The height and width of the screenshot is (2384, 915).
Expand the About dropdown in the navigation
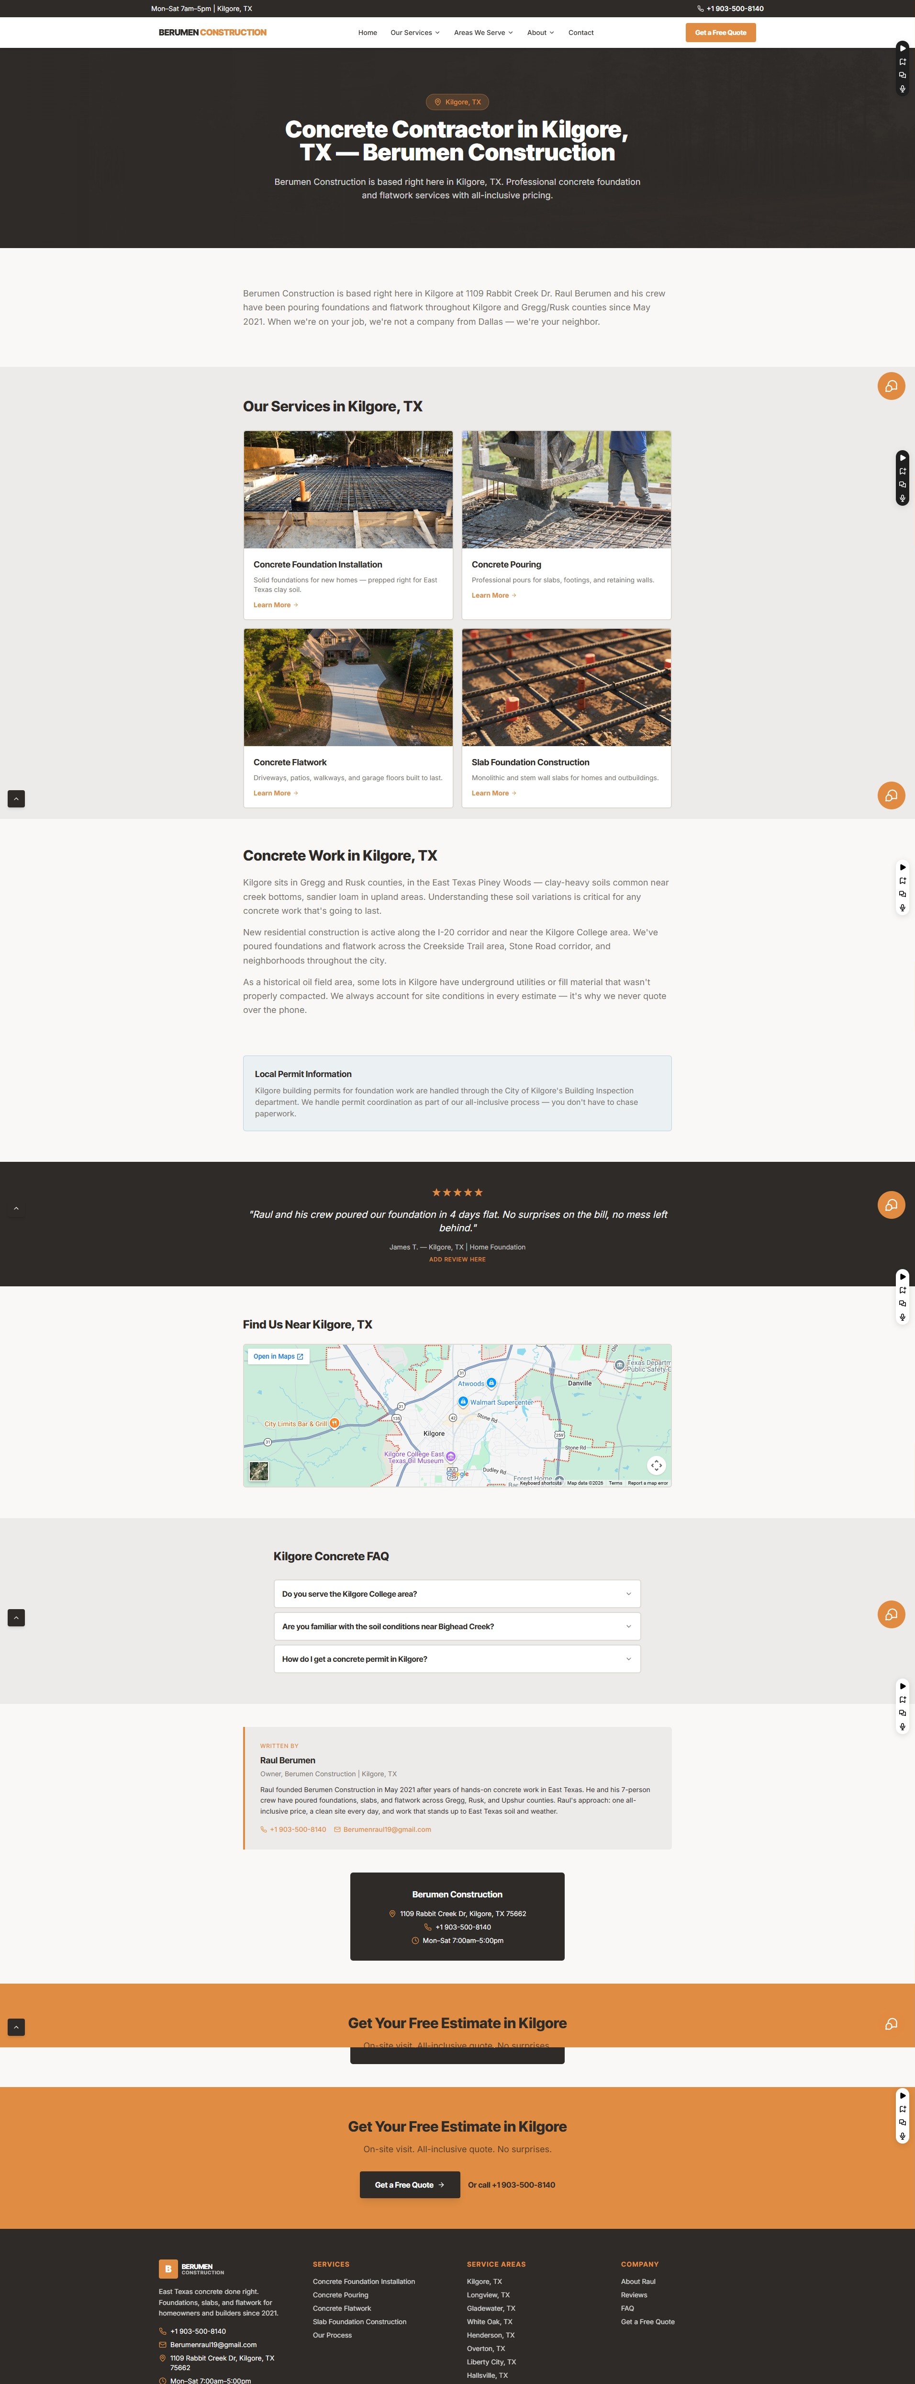(541, 33)
